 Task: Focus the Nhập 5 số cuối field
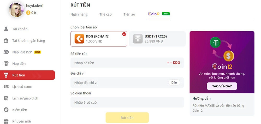127,102
